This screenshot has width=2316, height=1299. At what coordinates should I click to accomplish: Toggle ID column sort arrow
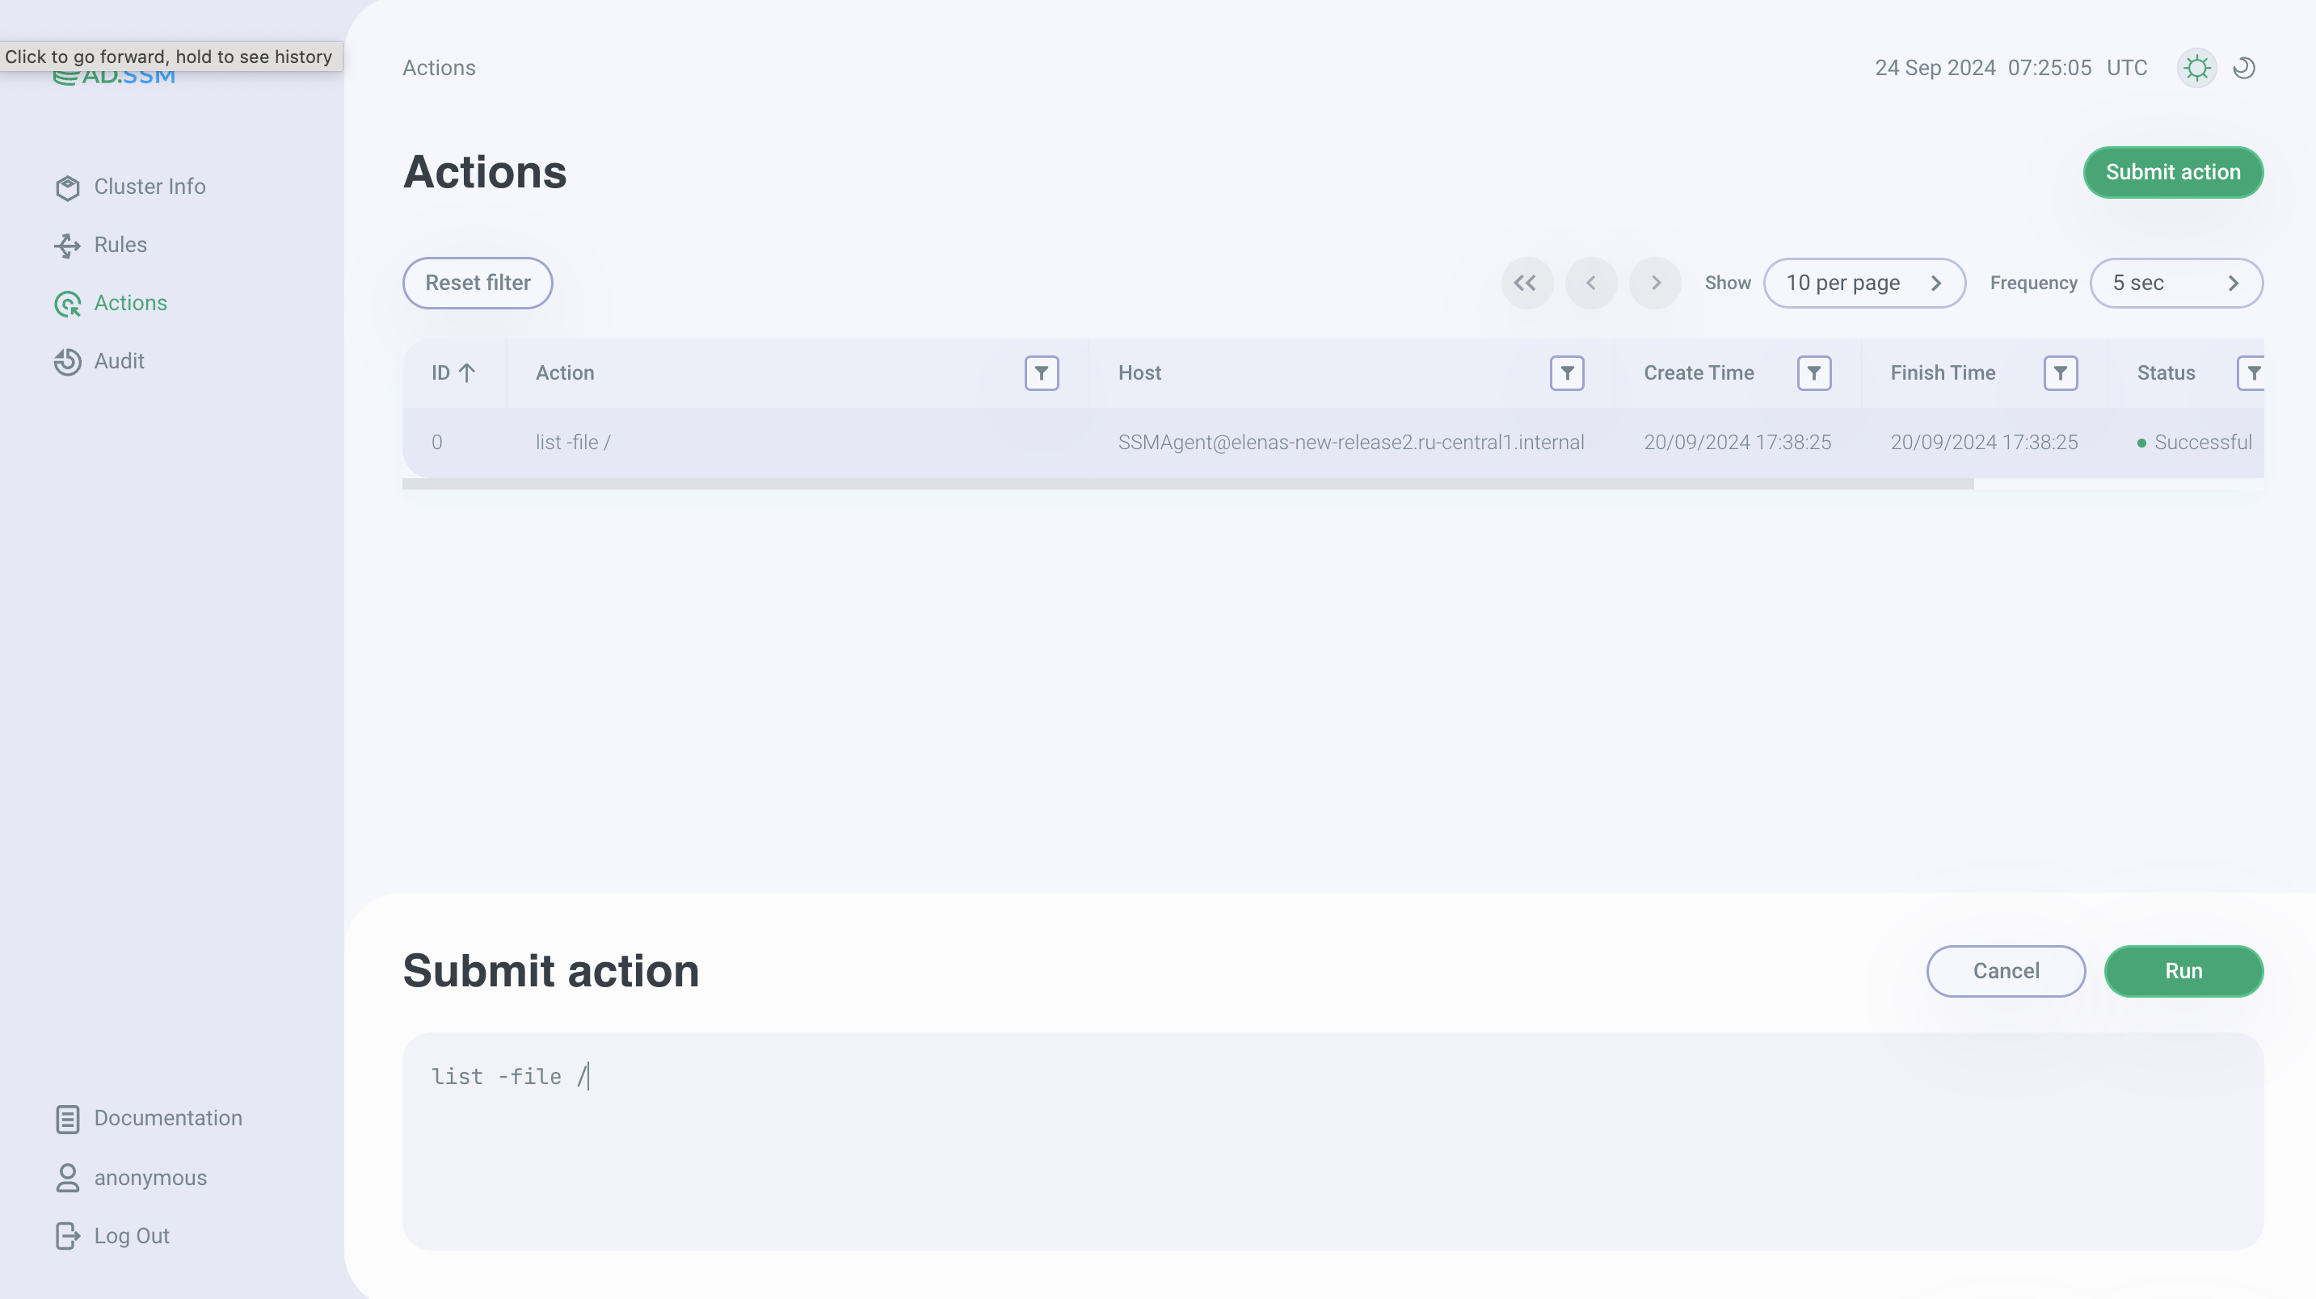coord(466,373)
